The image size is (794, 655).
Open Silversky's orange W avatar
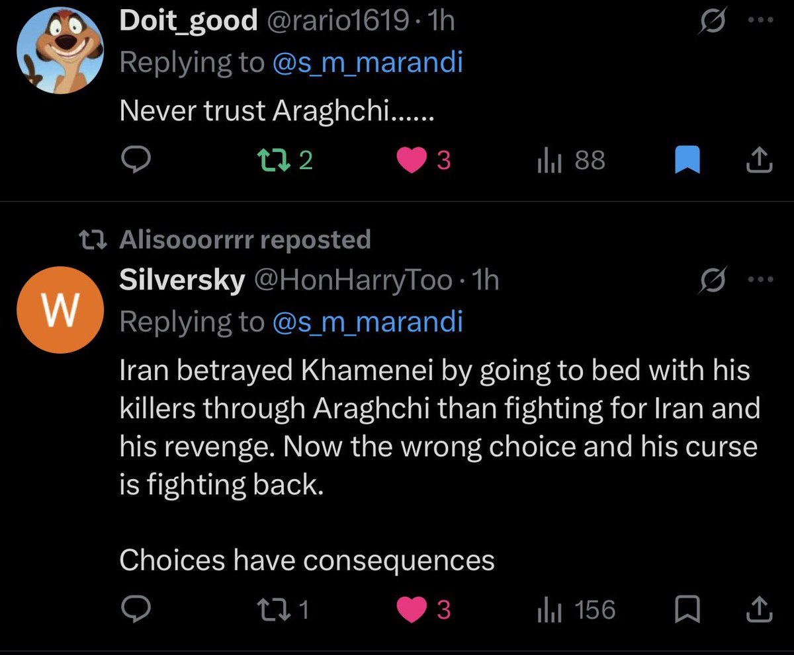coord(60,309)
